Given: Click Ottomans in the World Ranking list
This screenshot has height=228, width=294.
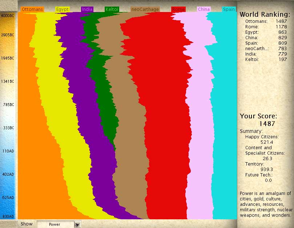Looking at the screenshot, I should tap(256, 21).
